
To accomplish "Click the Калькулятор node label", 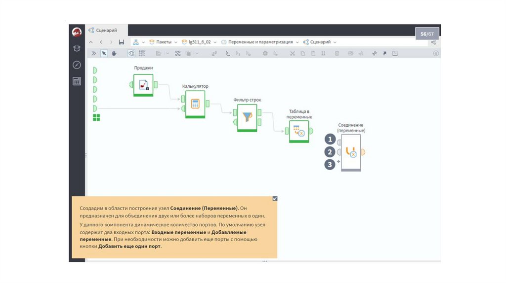I will [195, 86].
